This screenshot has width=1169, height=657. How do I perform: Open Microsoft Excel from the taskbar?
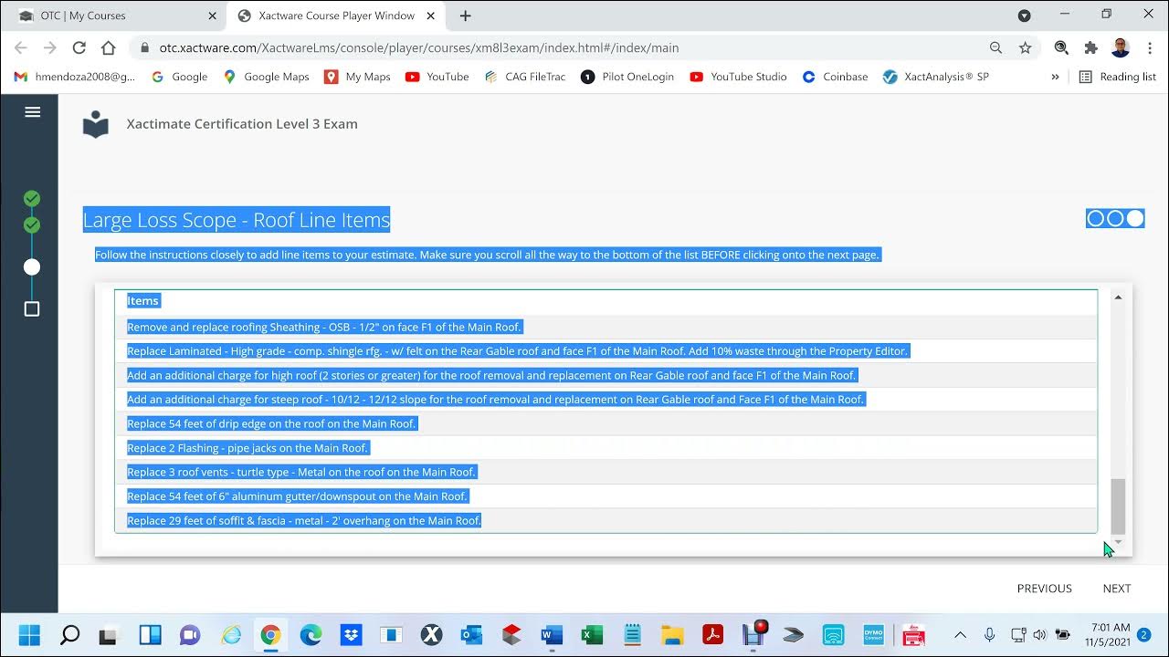tap(592, 634)
